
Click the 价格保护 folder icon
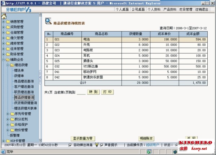click(x=12, y=125)
